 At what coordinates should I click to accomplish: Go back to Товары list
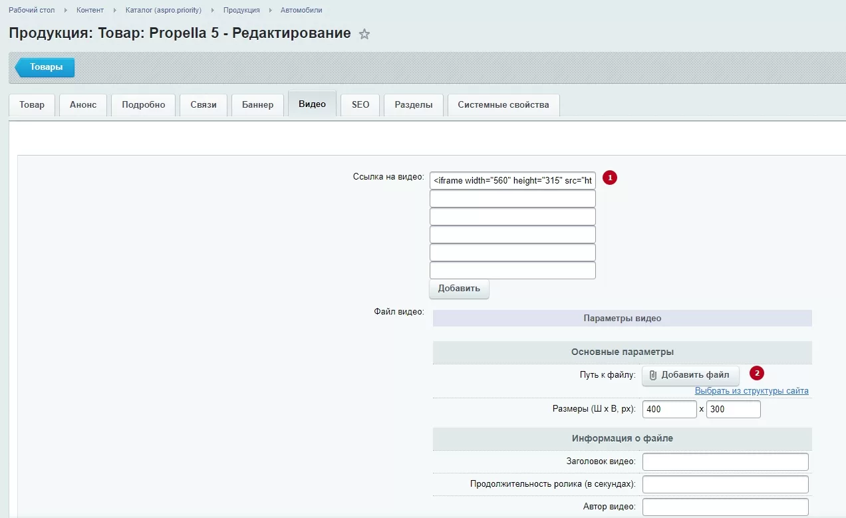(45, 67)
